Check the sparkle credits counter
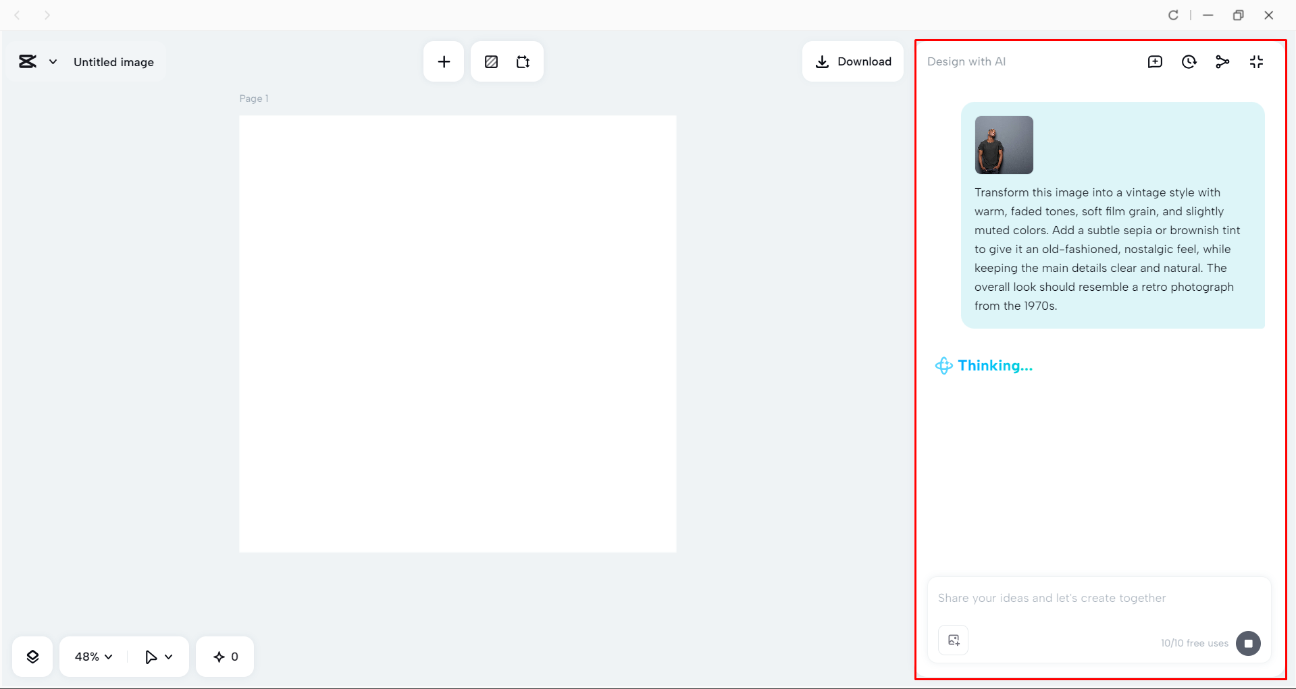 [225, 656]
